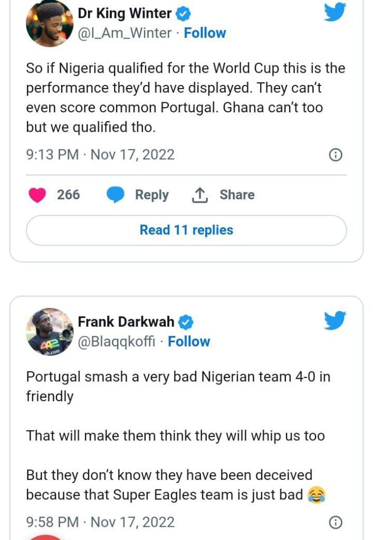Like Dr King Winter's tweet with the heart icon
Image resolution: width=373 pixels, height=540 pixels.
[x=37, y=195]
